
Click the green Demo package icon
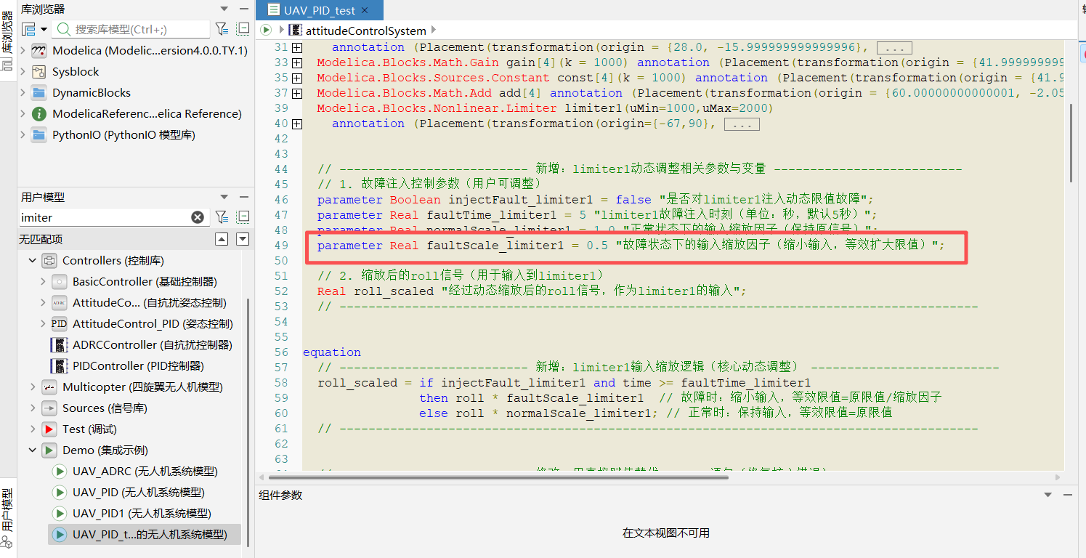[x=49, y=450]
